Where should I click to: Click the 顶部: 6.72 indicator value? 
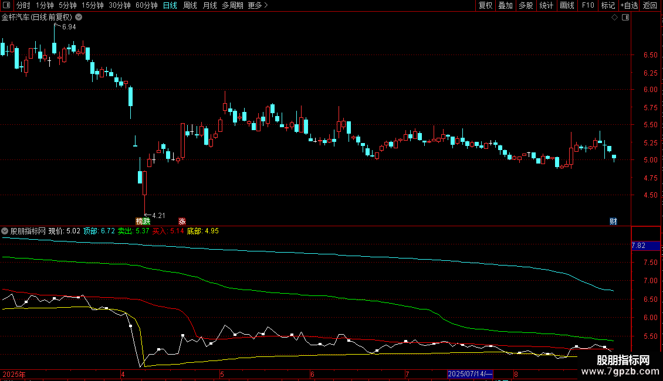coord(99,231)
